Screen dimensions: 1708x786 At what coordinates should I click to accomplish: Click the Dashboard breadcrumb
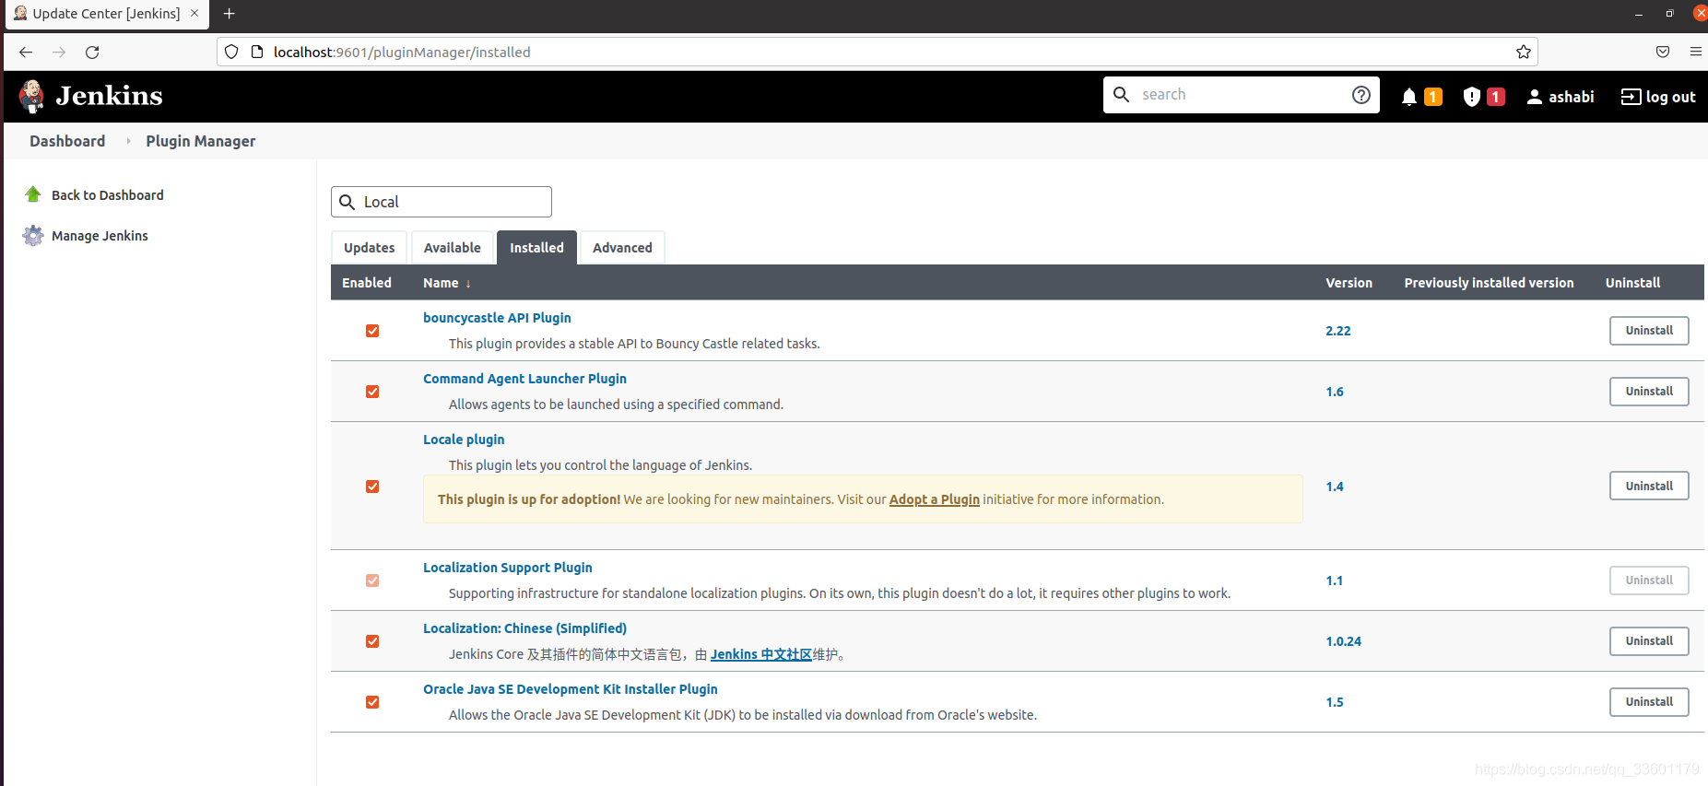(67, 141)
